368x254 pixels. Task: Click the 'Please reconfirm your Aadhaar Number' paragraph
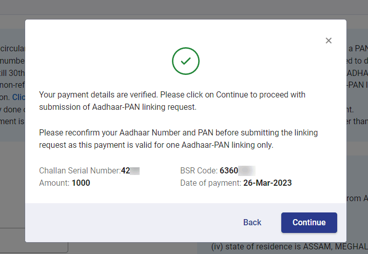[x=179, y=139]
